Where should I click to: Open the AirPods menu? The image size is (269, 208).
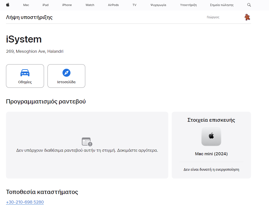(113, 5)
